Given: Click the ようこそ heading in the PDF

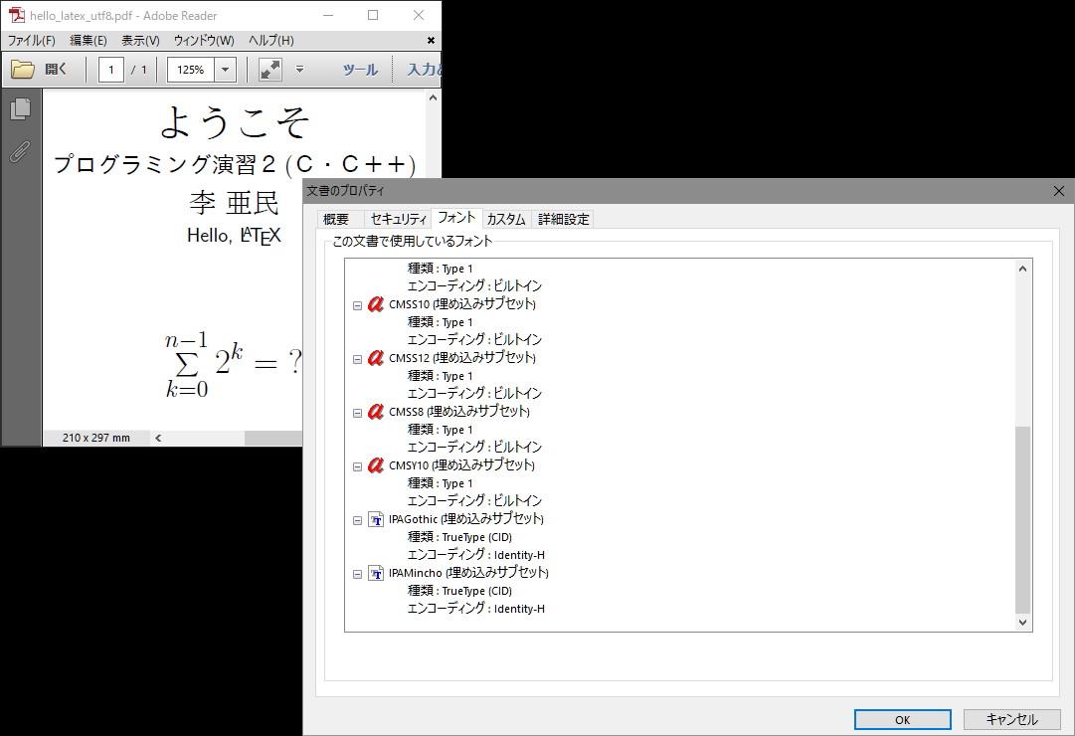Looking at the screenshot, I should click(235, 122).
